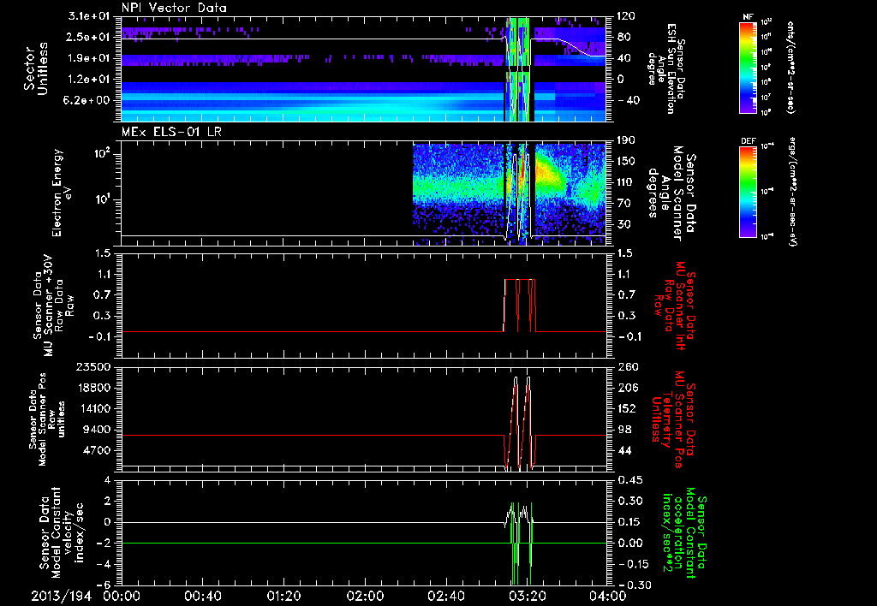Image resolution: width=877 pixels, height=606 pixels.
Task: Click the 02:40 time axis label
Action: coord(447,596)
